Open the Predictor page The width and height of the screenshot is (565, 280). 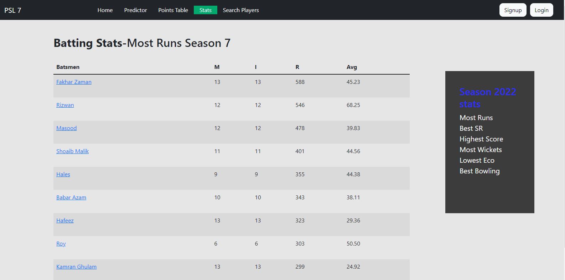pos(135,10)
